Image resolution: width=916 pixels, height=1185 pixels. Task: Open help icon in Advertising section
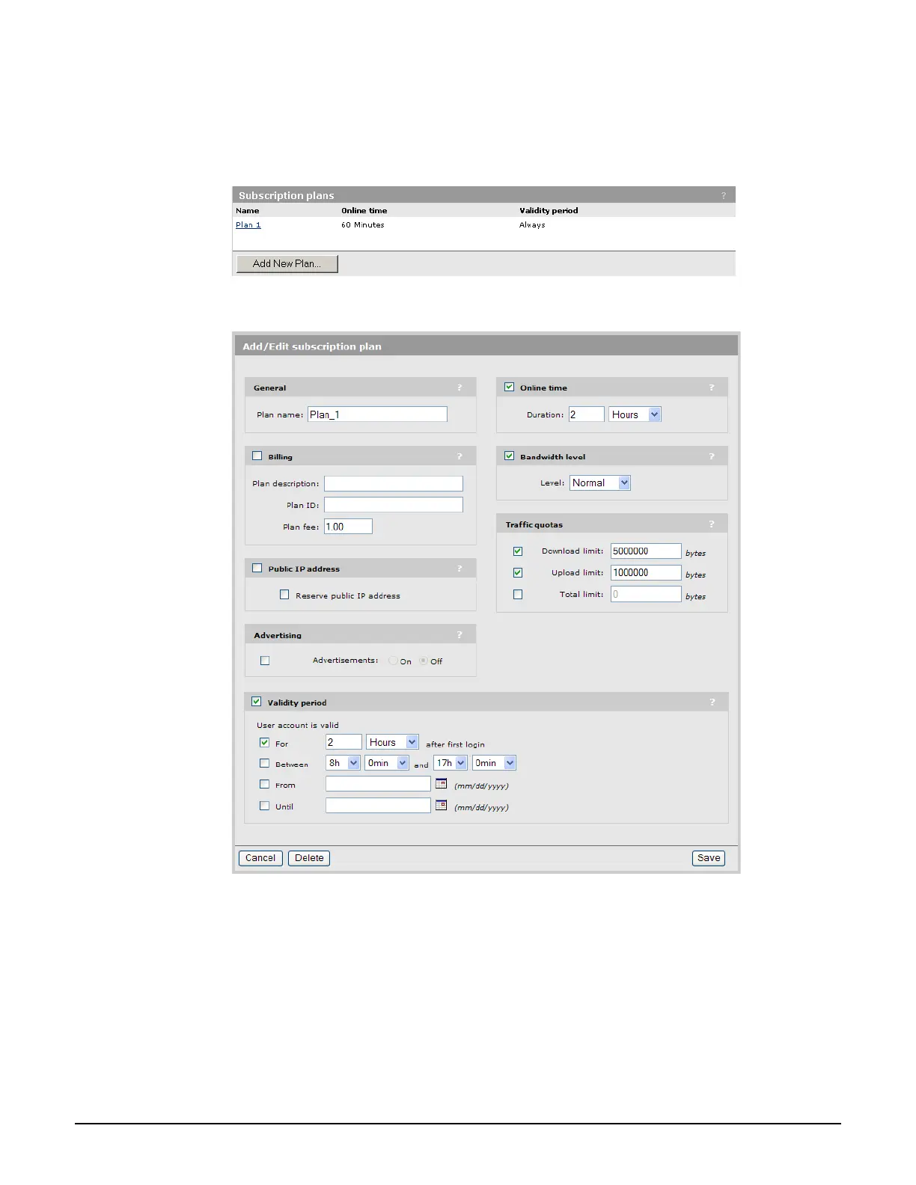459,635
